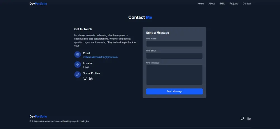The image size is (280, 129).
Task: Click the Send a Message heading
Action: 157,33
